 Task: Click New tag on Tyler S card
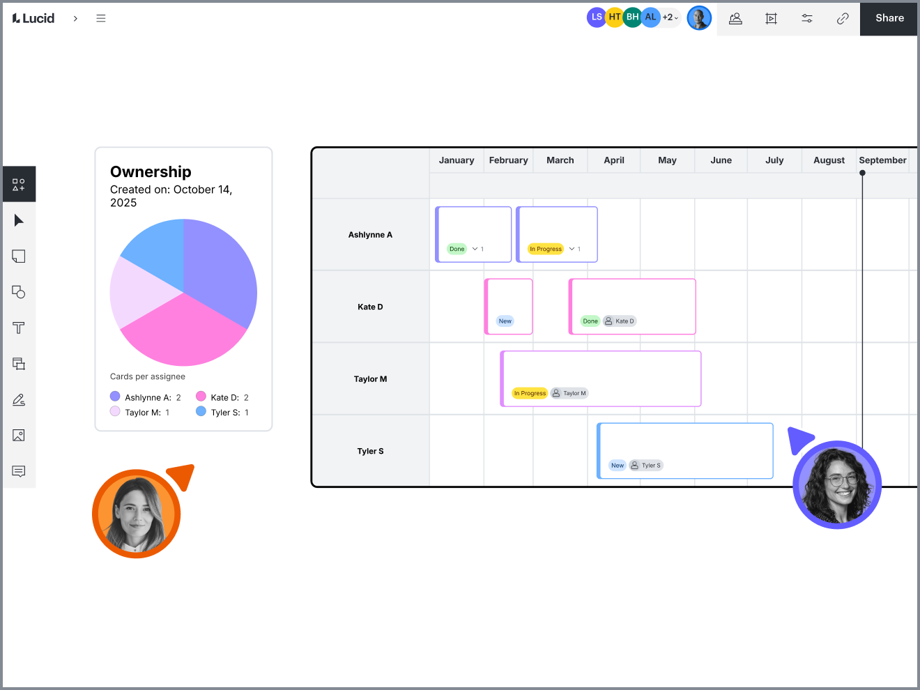618,466
